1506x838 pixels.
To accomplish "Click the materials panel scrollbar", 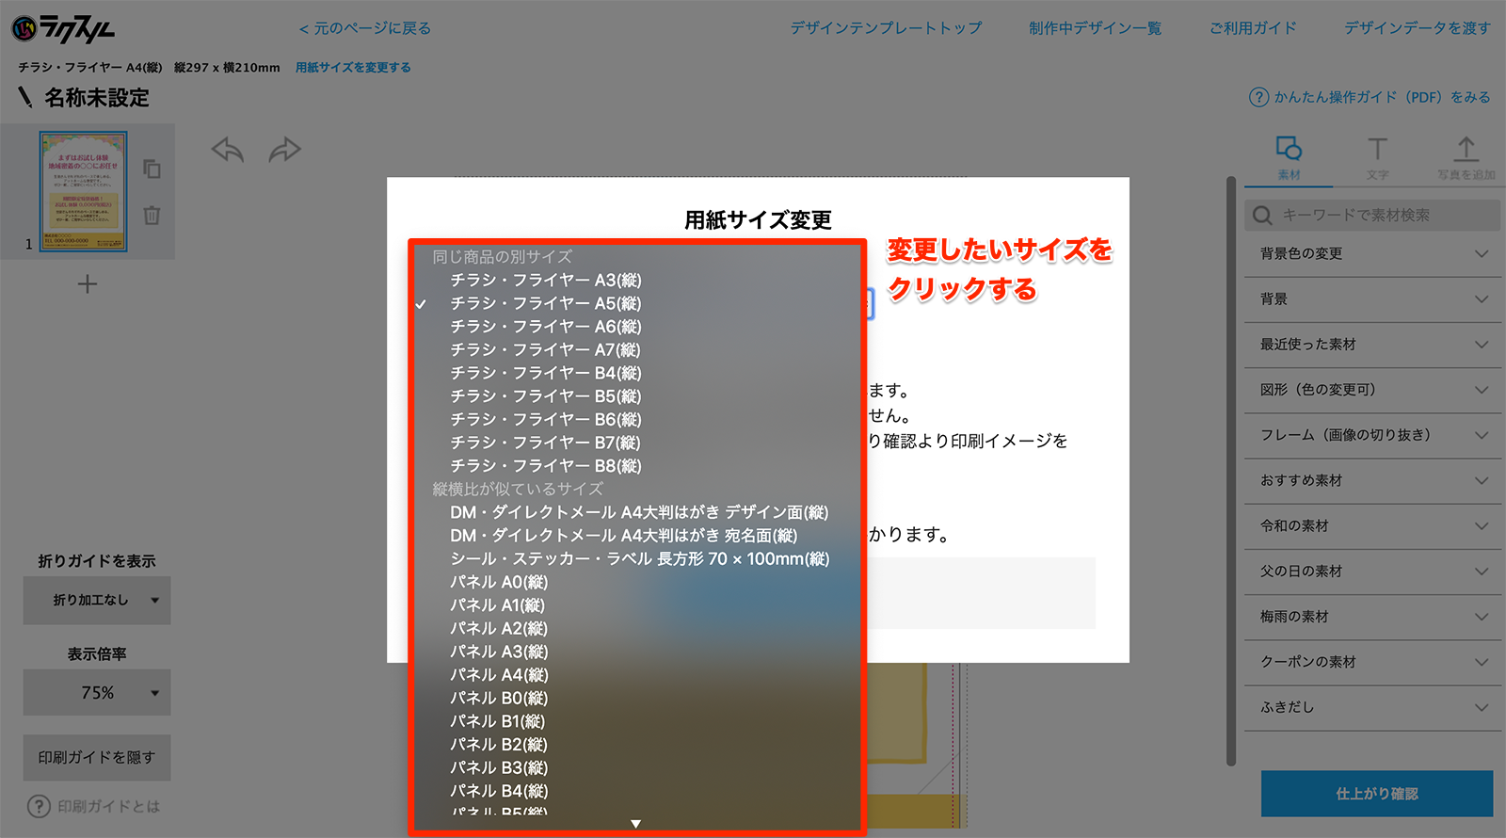I will [1231, 471].
